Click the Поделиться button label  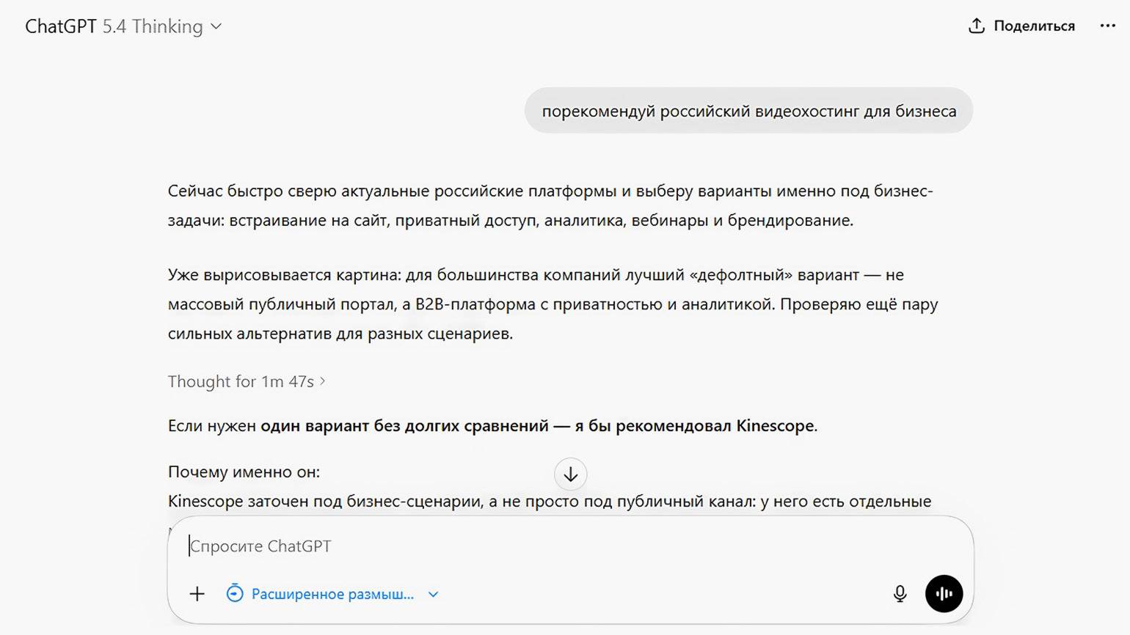coord(1034,26)
